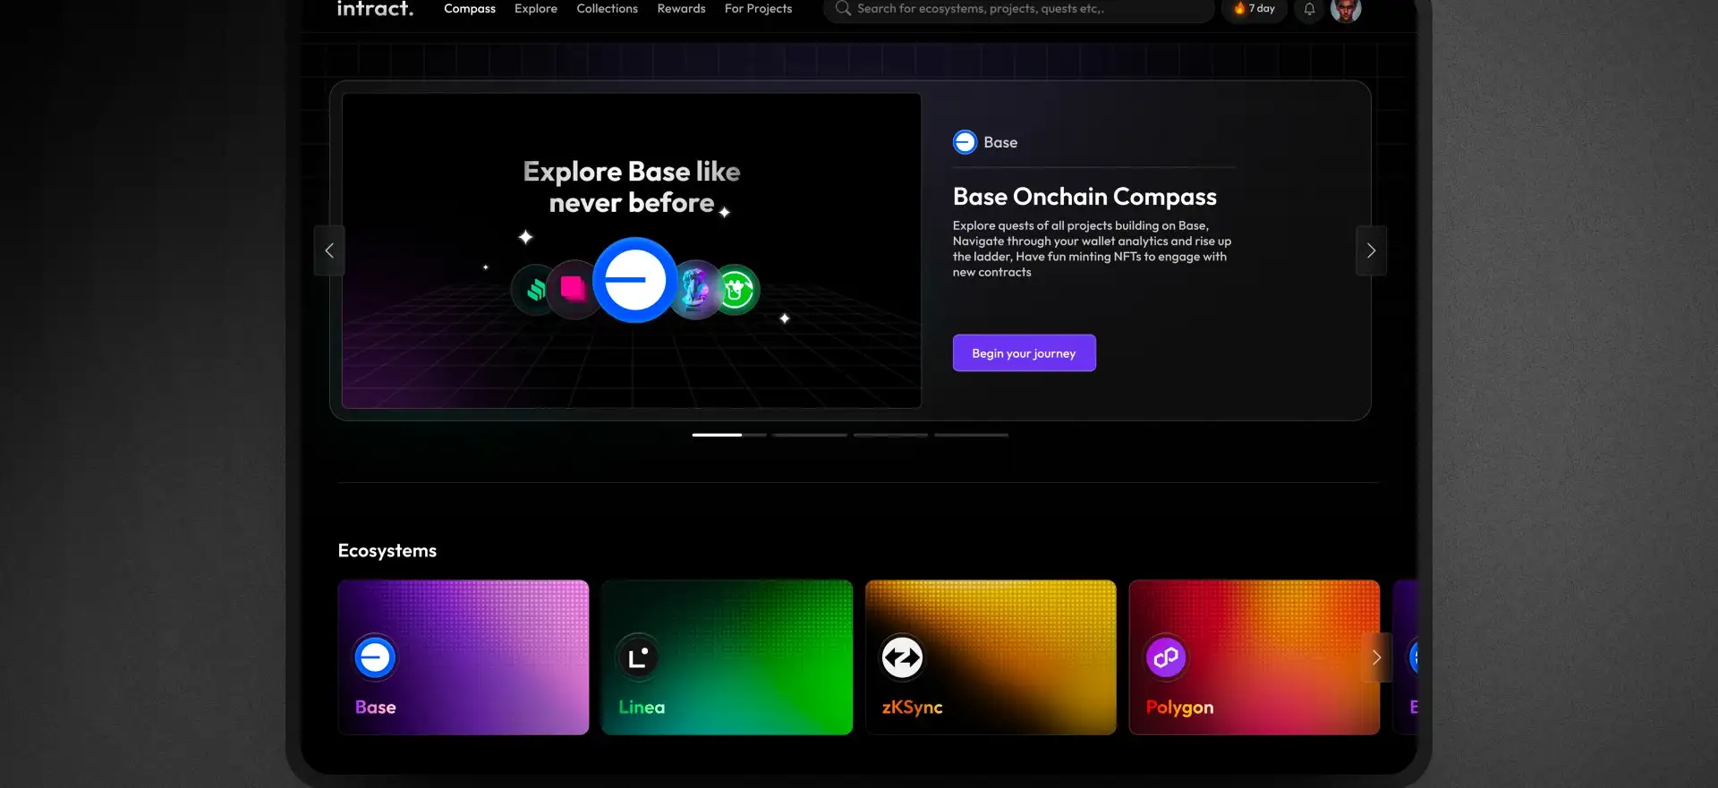
Task: Click the notification bell icon
Action: (1309, 9)
